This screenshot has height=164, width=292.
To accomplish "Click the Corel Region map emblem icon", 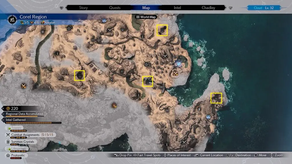I will tap(13, 19).
